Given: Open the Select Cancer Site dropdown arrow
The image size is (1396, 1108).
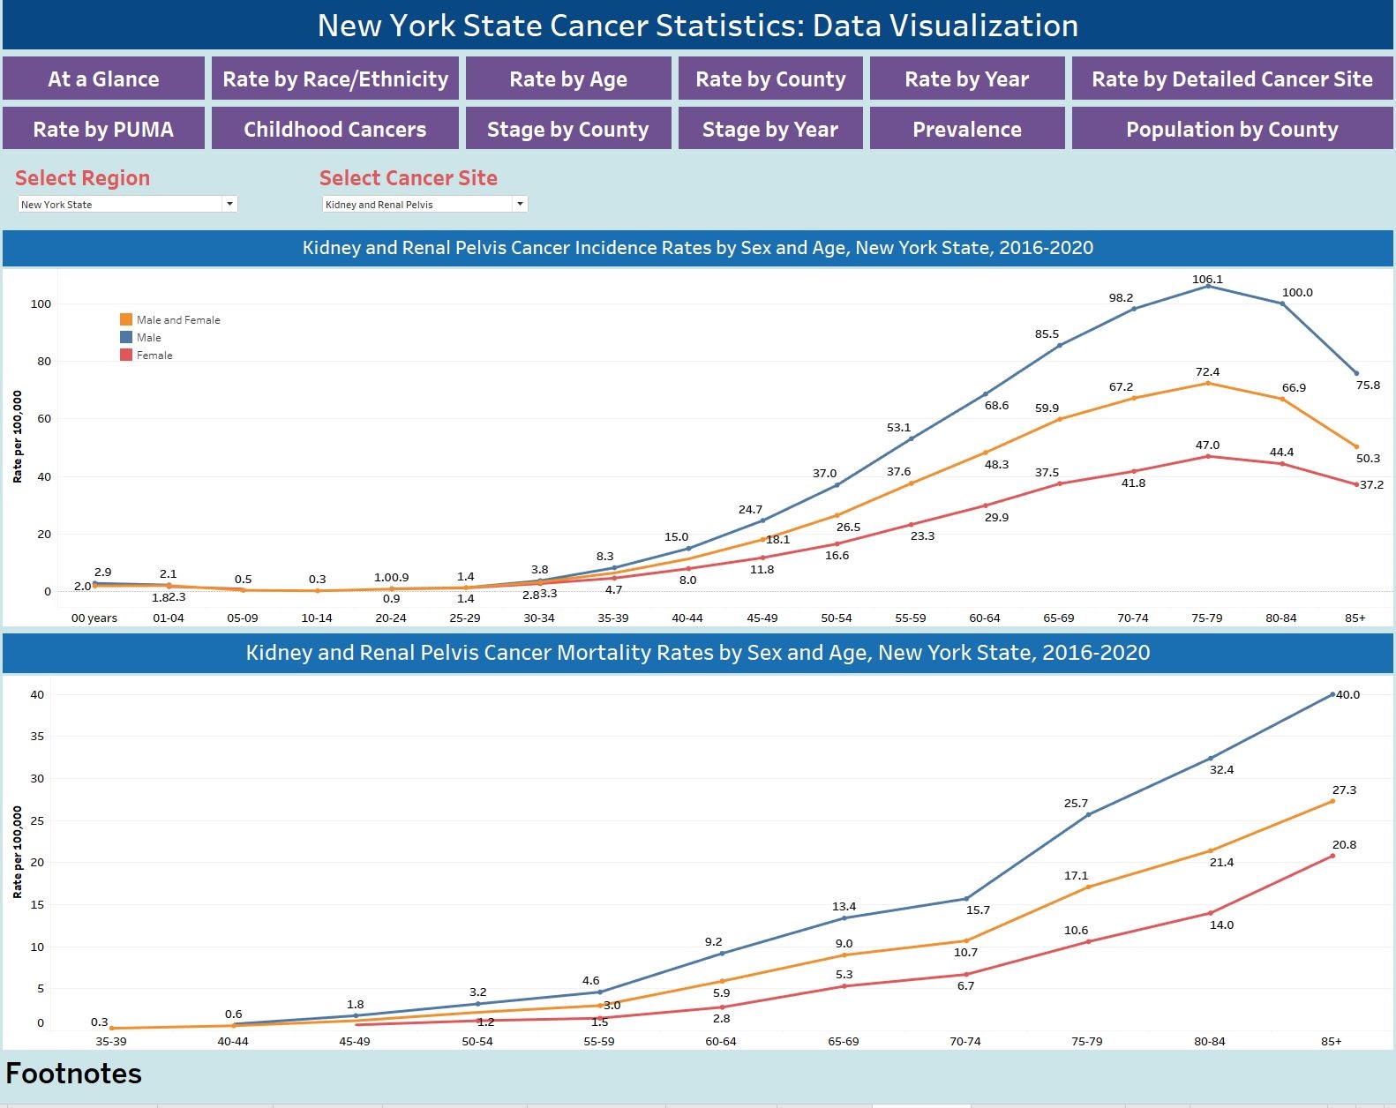Looking at the screenshot, I should pos(520,204).
